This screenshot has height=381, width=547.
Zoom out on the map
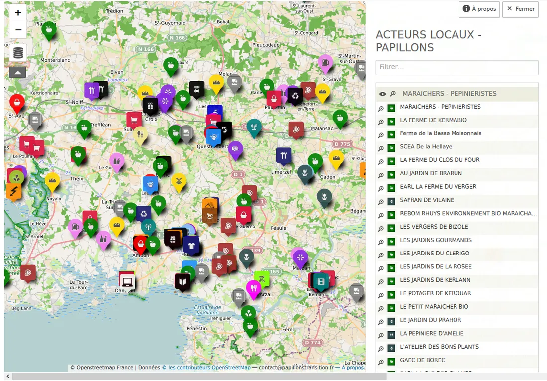pyautogui.click(x=18, y=30)
